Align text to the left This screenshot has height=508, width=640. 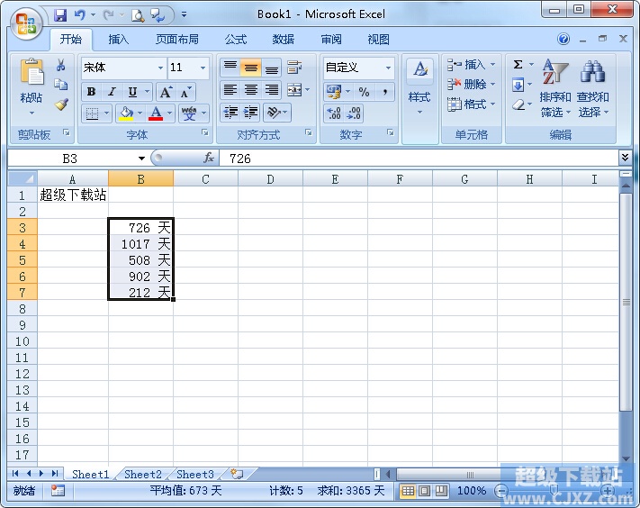coord(230,90)
